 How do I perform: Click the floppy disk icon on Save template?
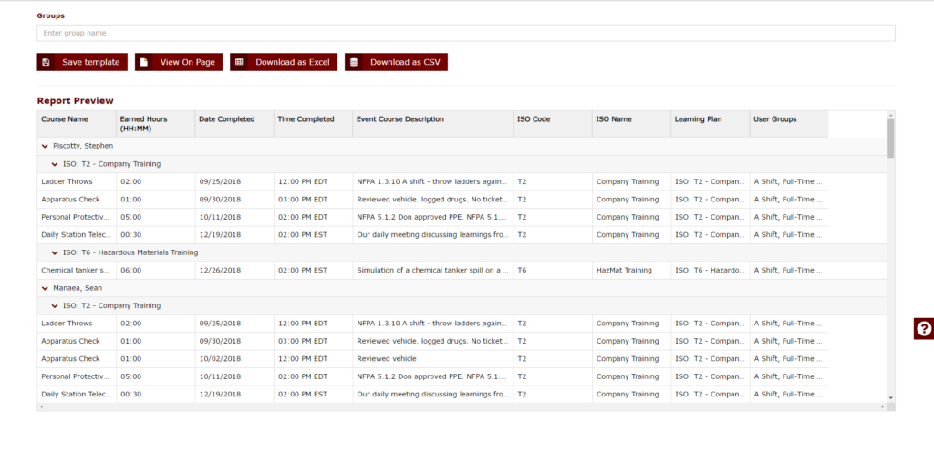pos(47,62)
